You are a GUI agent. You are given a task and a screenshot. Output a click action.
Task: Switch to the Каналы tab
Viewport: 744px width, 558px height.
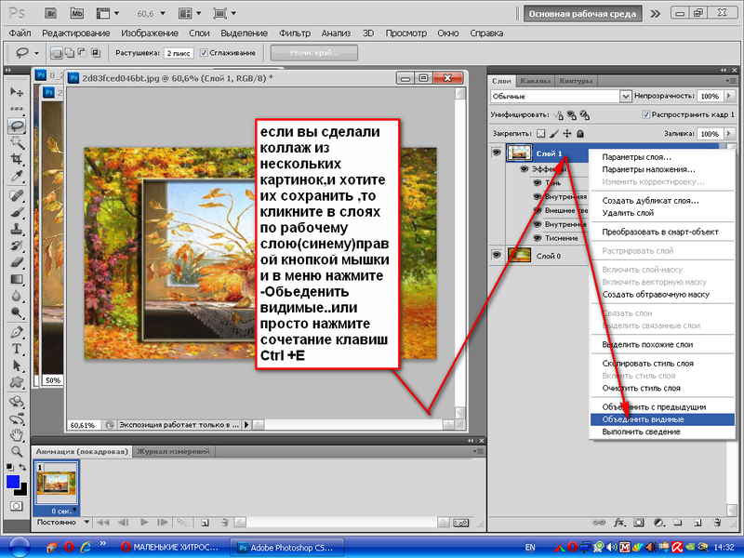[x=535, y=81]
